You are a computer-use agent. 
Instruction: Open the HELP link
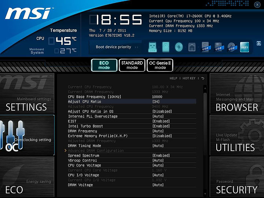pos(173,78)
